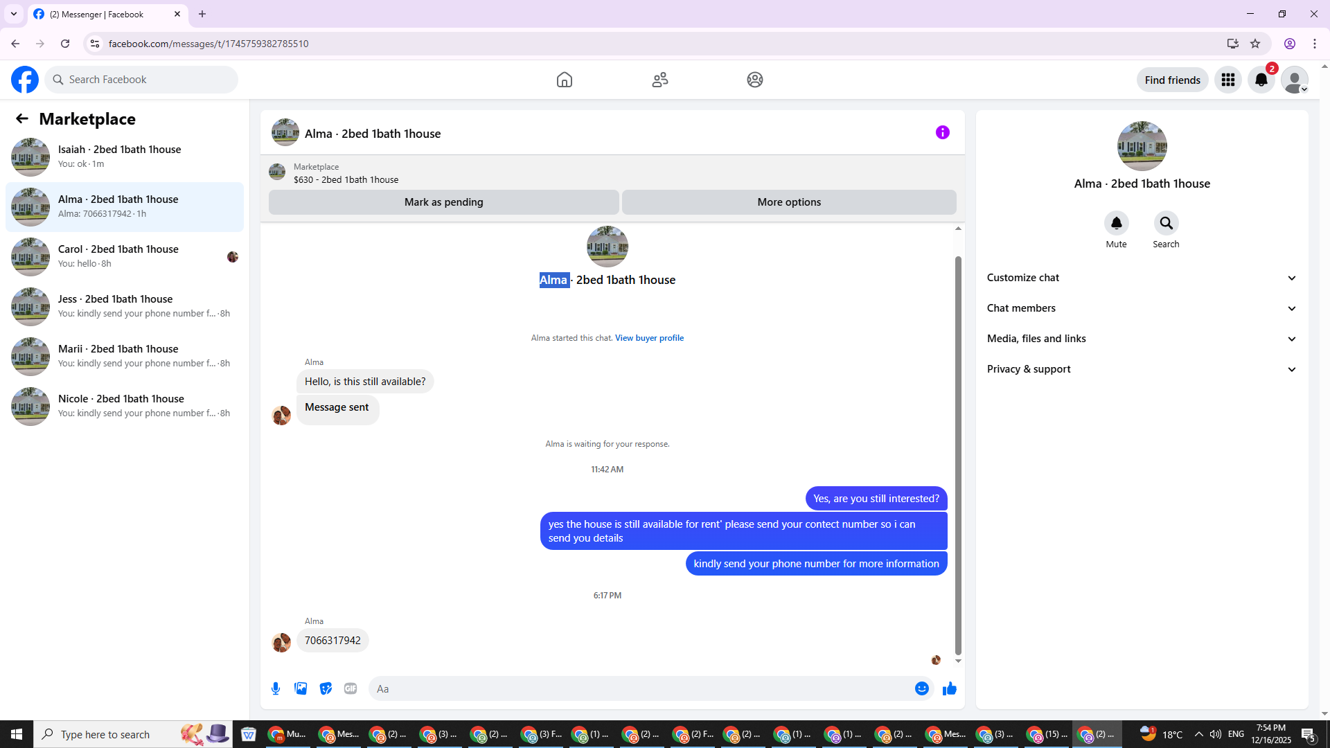Open Nicole 2bed 1bath conversation
The height and width of the screenshot is (748, 1330).
coord(125,407)
